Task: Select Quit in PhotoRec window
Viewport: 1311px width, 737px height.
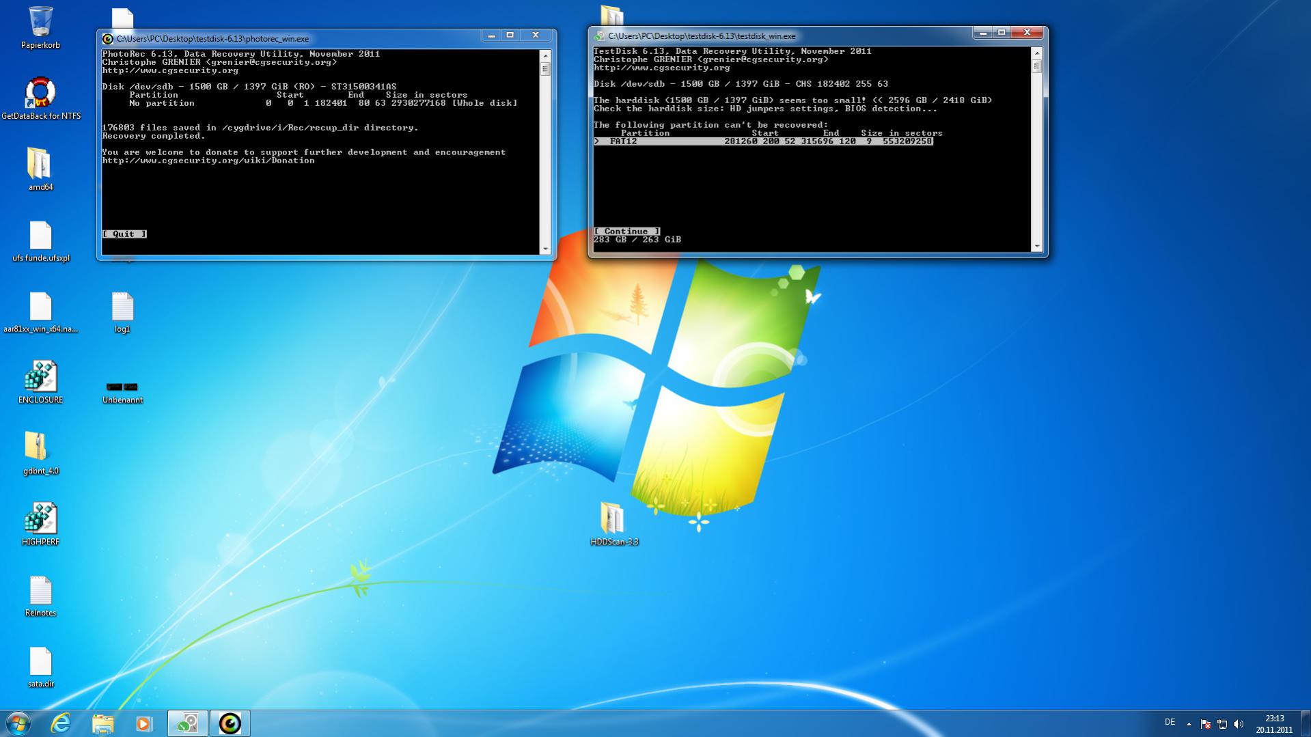Action: pyautogui.click(x=124, y=234)
